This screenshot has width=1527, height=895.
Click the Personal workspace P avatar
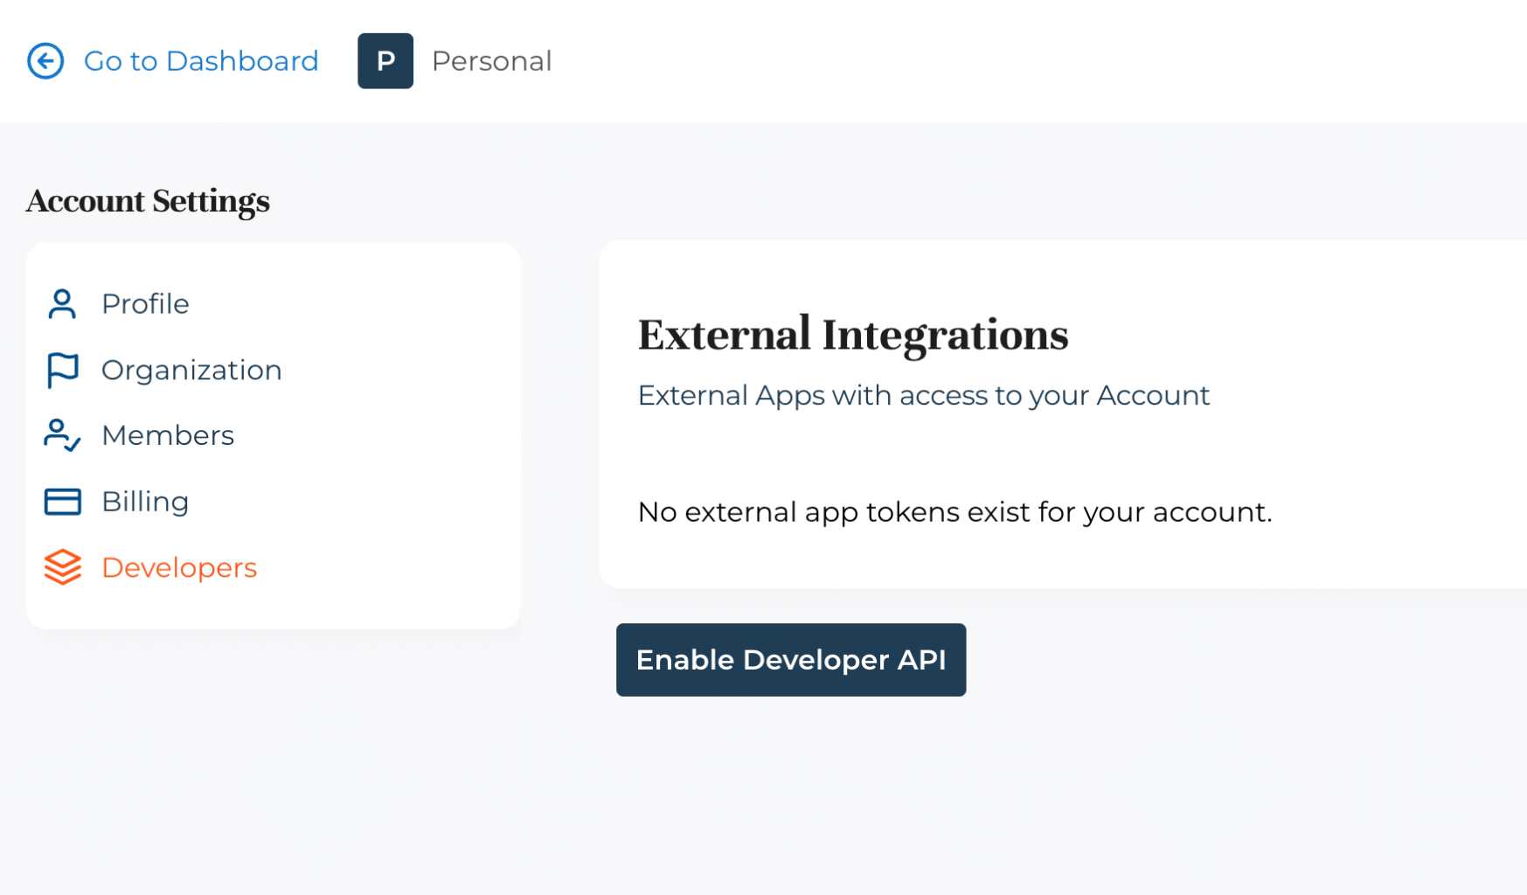tap(385, 61)
